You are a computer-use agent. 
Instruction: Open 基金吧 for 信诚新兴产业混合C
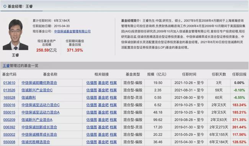(103, 90)
